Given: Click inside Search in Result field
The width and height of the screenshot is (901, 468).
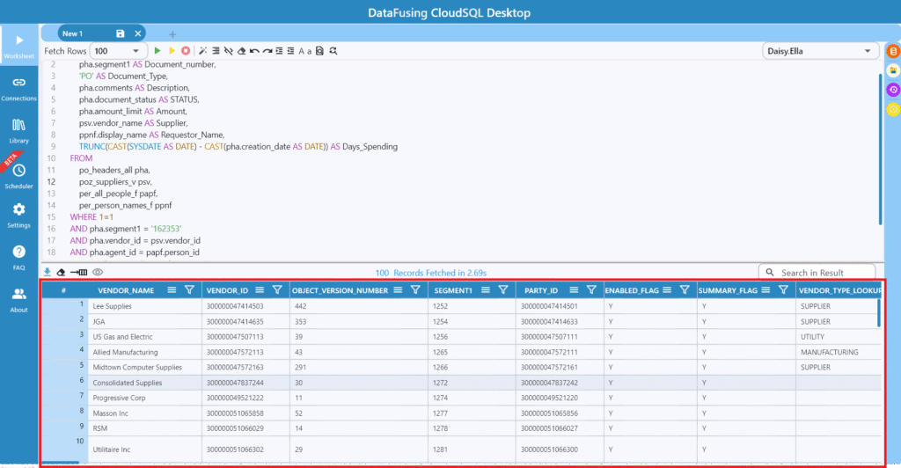Looking at the screenshot, I should coord(817,273).
